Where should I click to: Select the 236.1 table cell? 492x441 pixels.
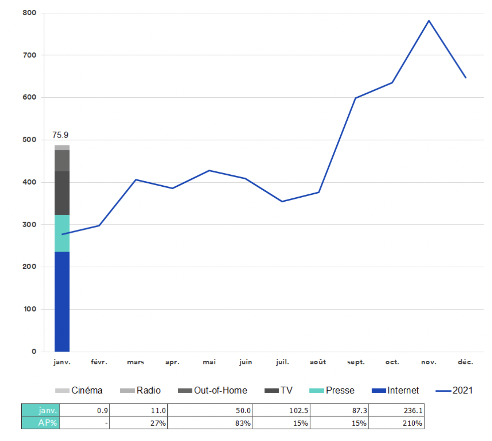point(396,410)
